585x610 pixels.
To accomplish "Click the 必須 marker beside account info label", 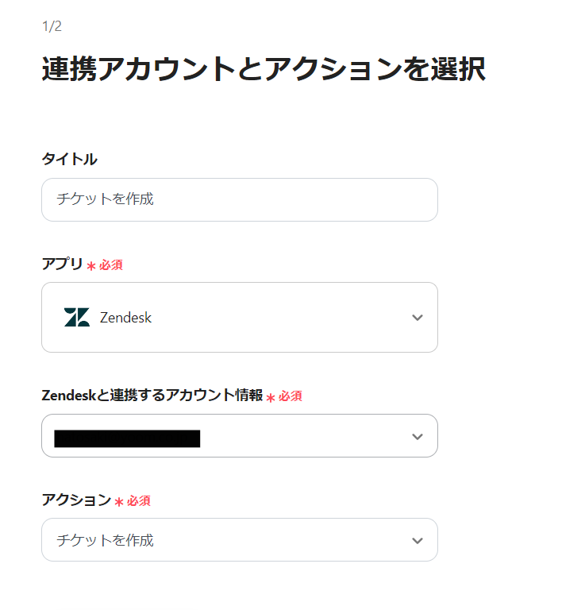I will click(x=291, y=396).
